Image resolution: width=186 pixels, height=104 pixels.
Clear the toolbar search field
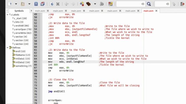[143, 4]
